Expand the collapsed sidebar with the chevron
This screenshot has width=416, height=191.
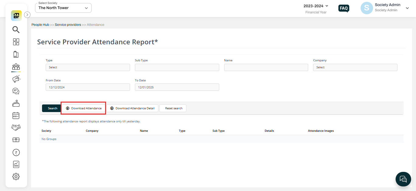click(27, 14)
